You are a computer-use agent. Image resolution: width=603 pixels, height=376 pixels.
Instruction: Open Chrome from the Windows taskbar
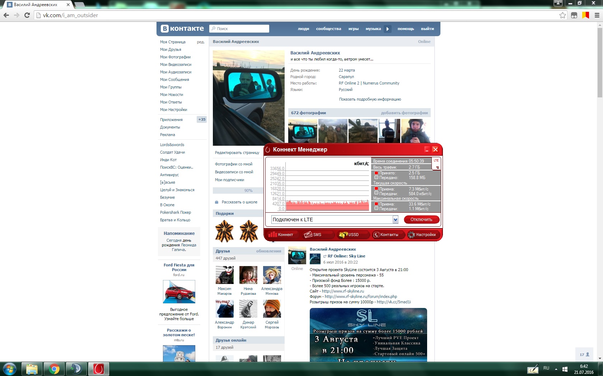pos(54,369)
